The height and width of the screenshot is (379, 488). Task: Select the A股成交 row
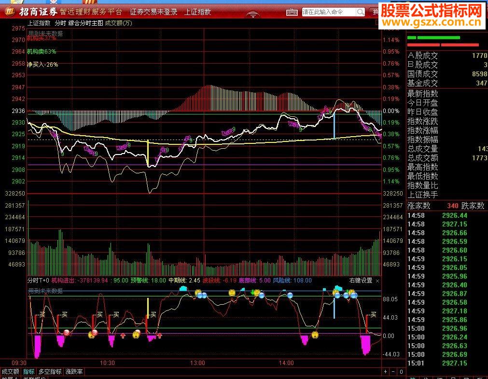pos(447,56)
